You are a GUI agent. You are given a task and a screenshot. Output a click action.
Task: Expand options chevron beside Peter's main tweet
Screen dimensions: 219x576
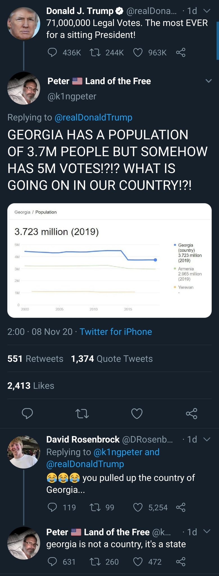tap(208, 81)
